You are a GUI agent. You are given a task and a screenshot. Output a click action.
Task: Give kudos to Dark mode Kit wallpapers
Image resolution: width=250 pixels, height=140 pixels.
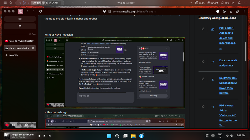coord(203,61)
